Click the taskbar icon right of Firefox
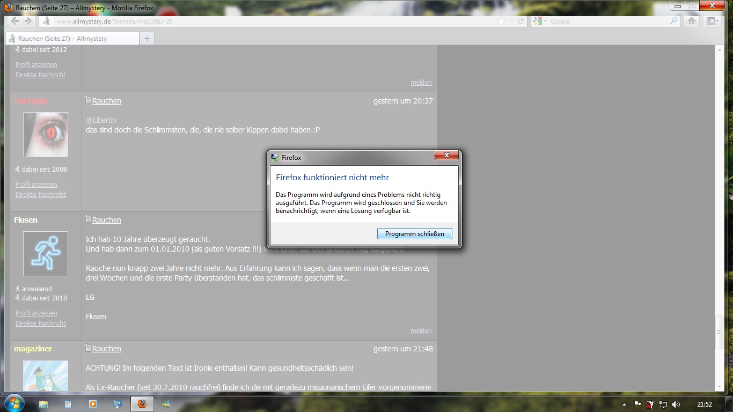Viewport: 733px width, 412px height. pyautogui.click(x=167, y=403)
